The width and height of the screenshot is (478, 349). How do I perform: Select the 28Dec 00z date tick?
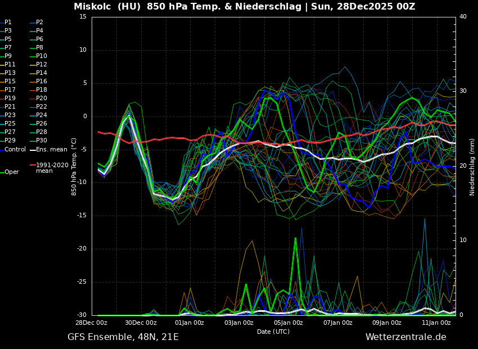92,323
